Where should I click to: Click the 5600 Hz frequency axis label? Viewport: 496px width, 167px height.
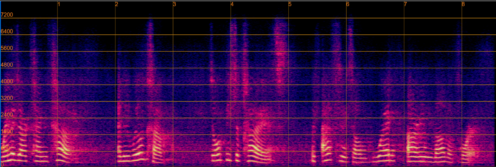(7, 48)
